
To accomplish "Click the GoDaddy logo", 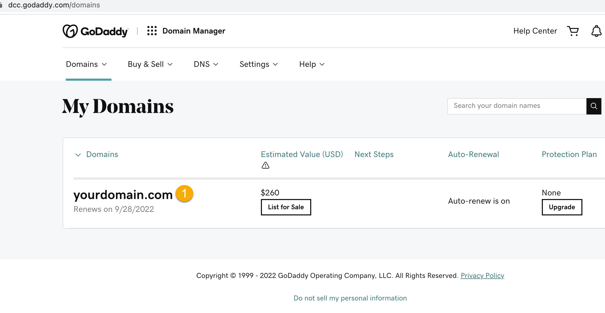I will coord(95,31).
